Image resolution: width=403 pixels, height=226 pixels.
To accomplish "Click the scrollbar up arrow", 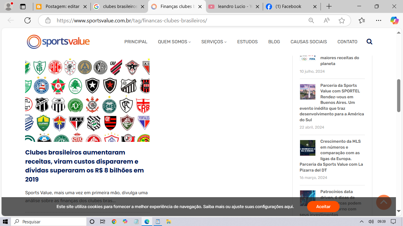I will pyautogui.click(x=399, y=32).
